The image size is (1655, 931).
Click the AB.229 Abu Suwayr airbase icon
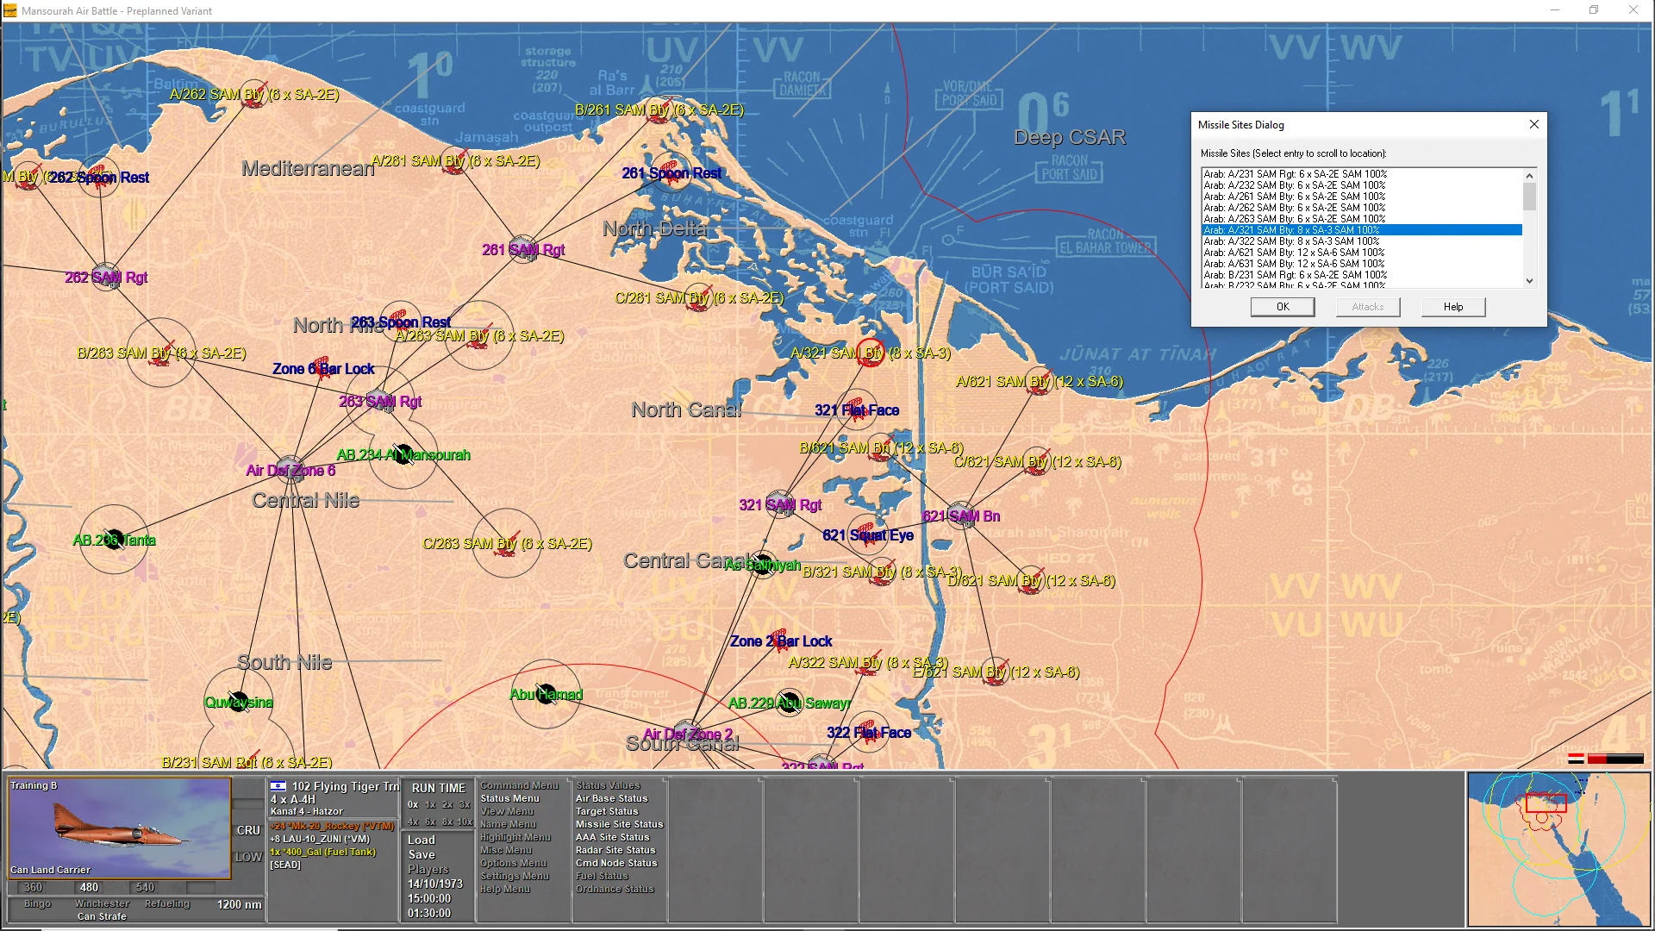(x=790, y=703)
